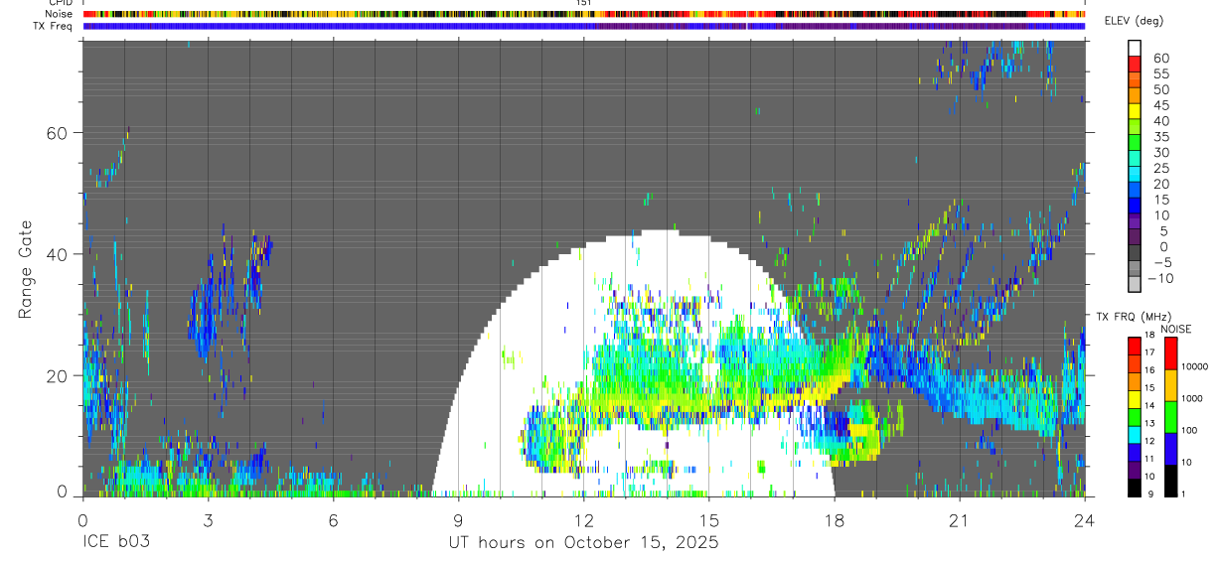Image resolution: width=1220 pixels, height=563 pixels.
Task: Click the blue TX Freq strip above the plot
Action: click(584, 26)
